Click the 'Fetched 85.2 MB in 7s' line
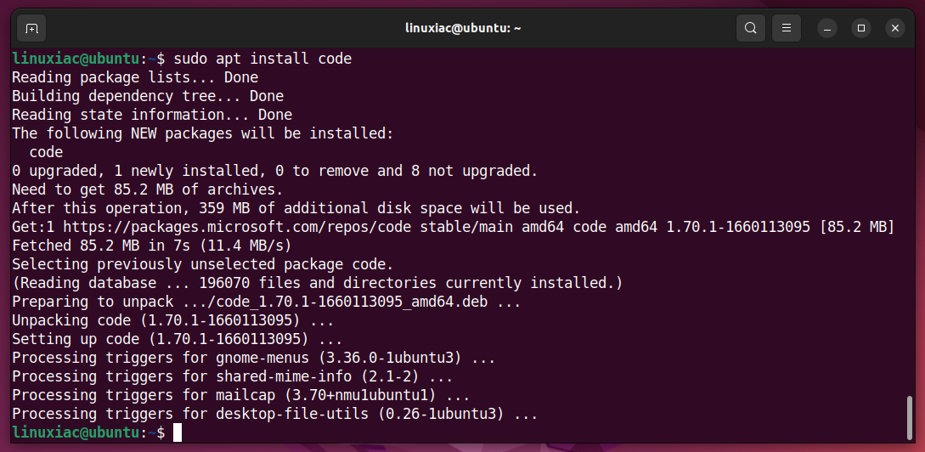 click(x=151, y=246)
